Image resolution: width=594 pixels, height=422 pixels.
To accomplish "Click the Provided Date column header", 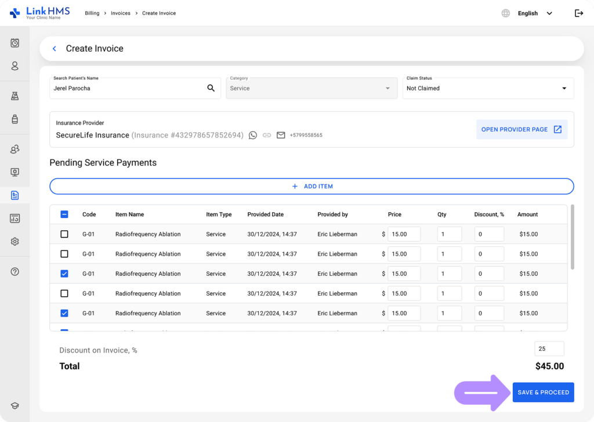I will (x=265, y=214).
